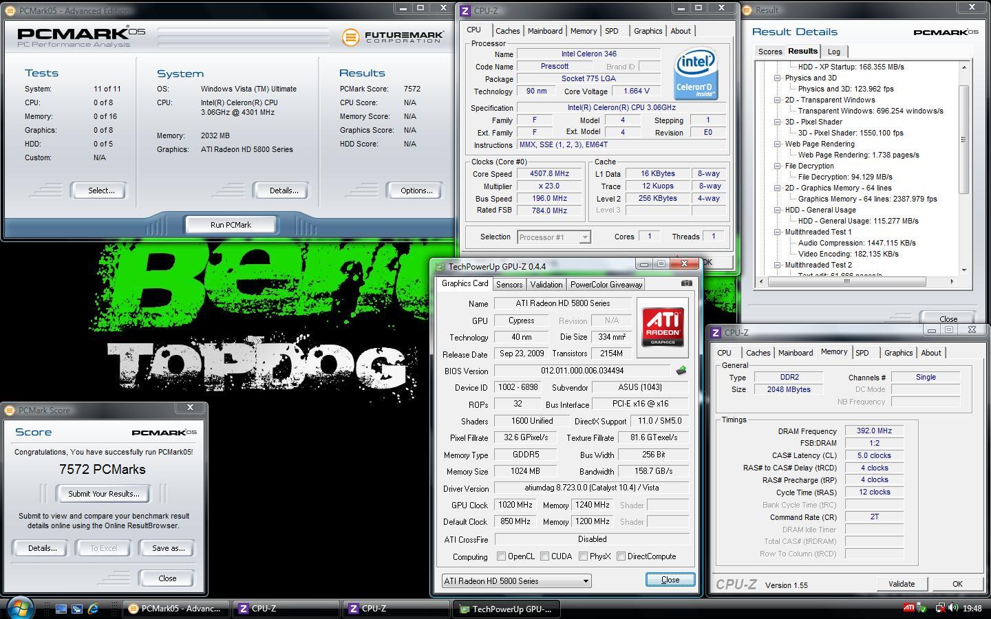Click the ATI tray icon
Viewport: 991px width, 619px height.
(909, 608)
